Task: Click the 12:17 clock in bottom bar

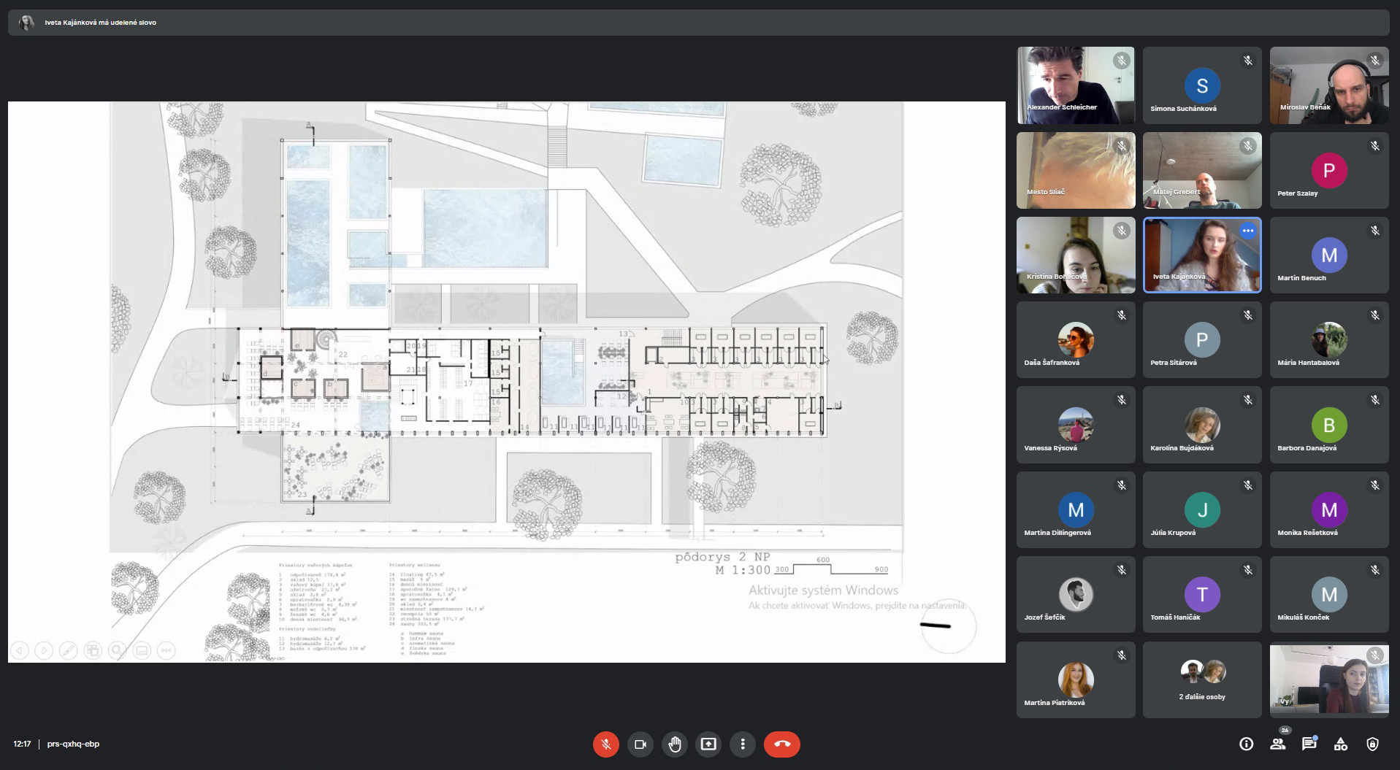Action: pyautogui.click(x=22, y=744)
